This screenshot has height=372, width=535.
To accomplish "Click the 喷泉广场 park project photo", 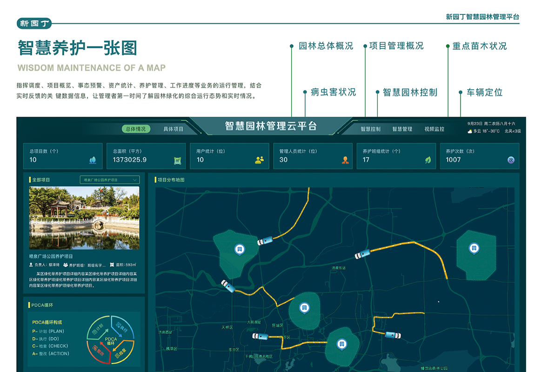I will tap(84, 218).
